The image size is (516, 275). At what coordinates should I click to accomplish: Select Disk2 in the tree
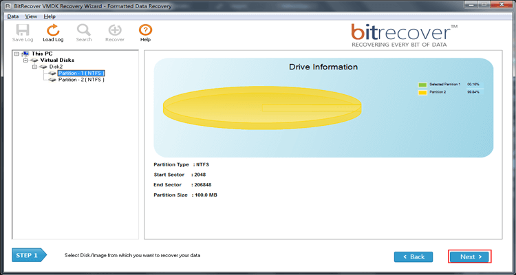coord(56,67)
